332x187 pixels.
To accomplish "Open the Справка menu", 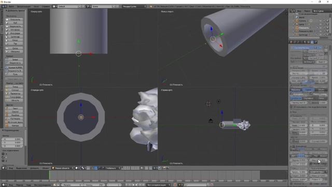I will coord(46,6).
